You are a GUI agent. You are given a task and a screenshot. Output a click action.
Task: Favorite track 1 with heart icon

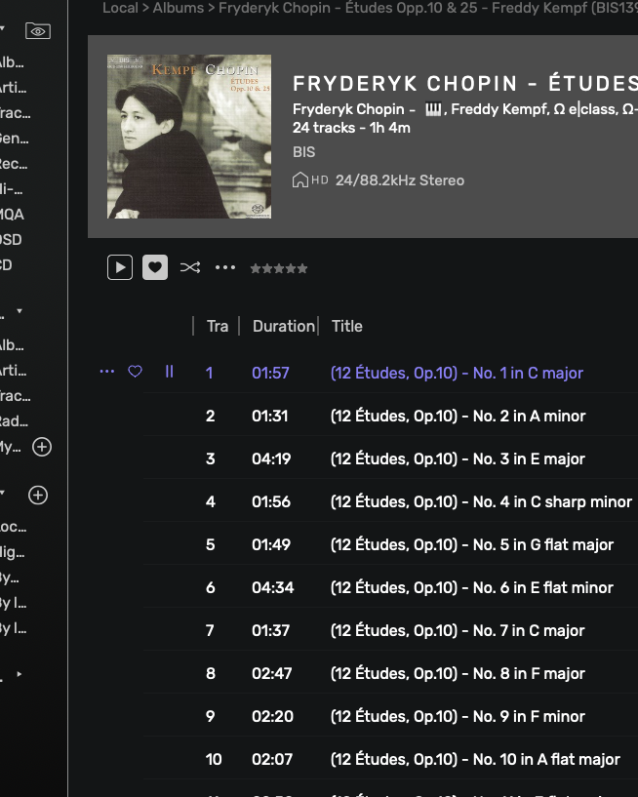135,372
